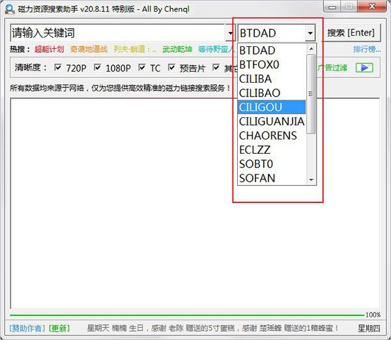The image size is (391, 340).
Task: Click hot search 武动乾坤
Action: tap(177, 49)
